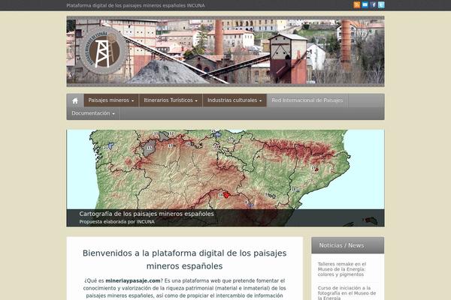Go to the home icon in navigation
This screenshot has width=451, height=300.
pyautogui.click(x=75, y=100)
